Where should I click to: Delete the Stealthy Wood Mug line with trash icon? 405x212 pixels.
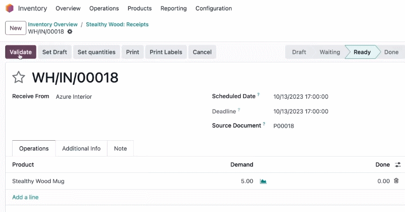coord(396,181)
